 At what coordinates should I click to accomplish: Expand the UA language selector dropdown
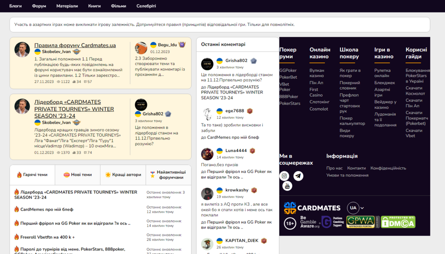tap(356, 208)
